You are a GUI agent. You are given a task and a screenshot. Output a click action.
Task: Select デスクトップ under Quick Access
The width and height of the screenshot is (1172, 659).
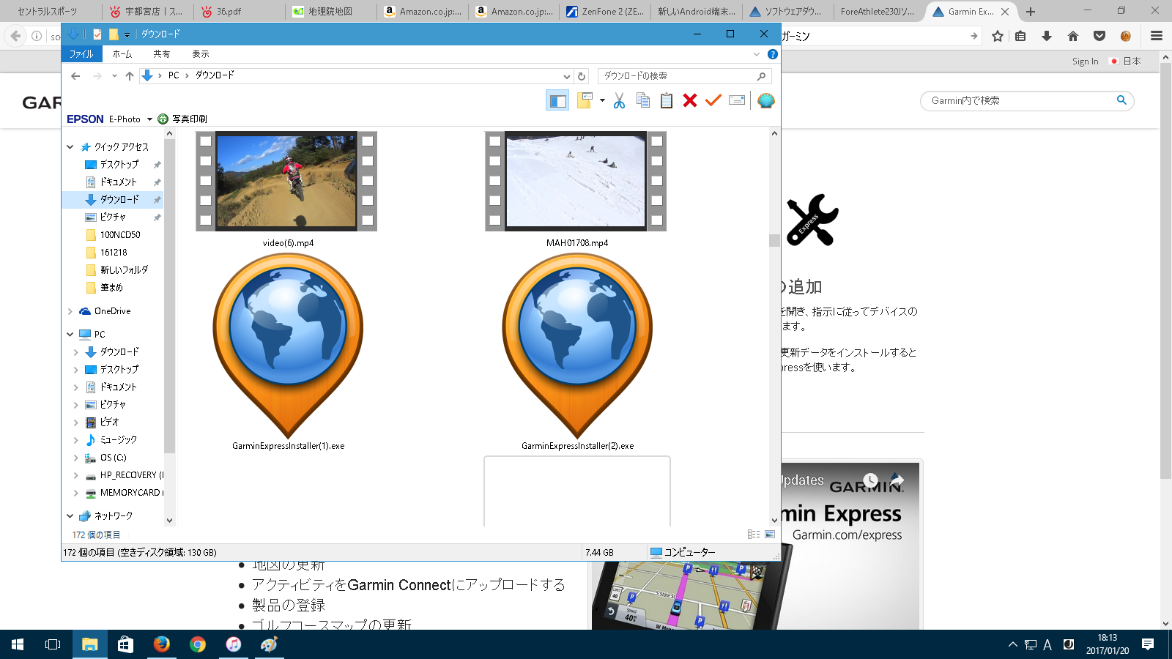119,165
